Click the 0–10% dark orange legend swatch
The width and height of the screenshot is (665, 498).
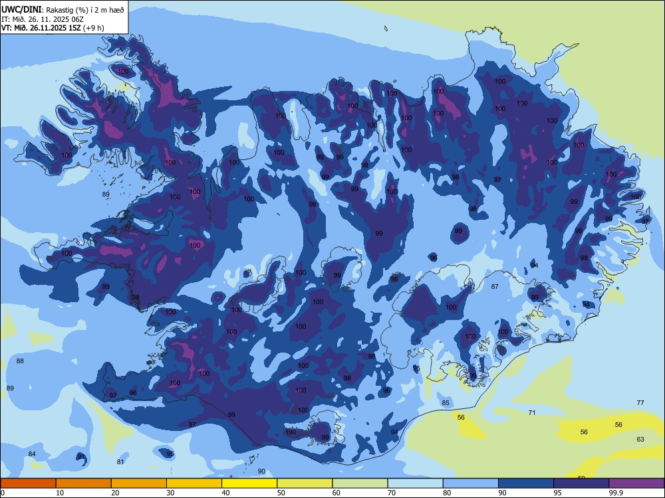click(x=28, y=483)
